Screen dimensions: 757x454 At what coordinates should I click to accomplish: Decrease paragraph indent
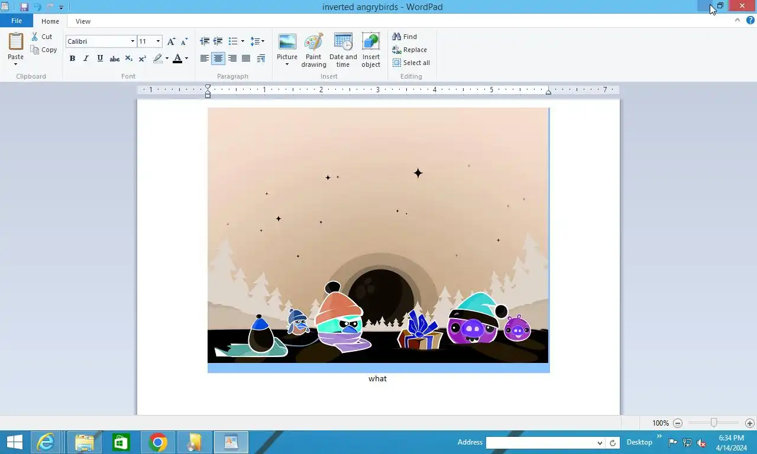point(205,41)
